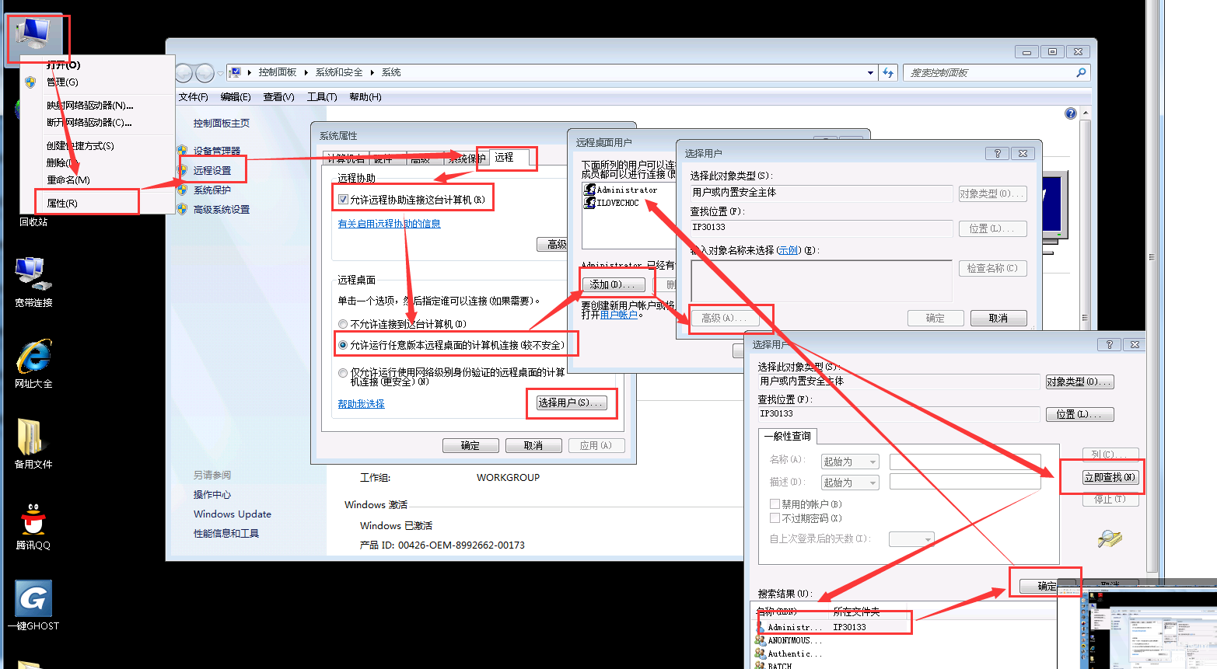The image size is (1217, 669).
Task: Open the 自上次登录后的天数 dropdown
Action: pos(911,539)
